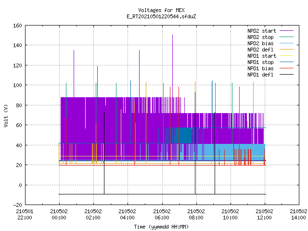Click the '210502 06:00' x-axis tick label
308x231 pixels.
[162, 215]
